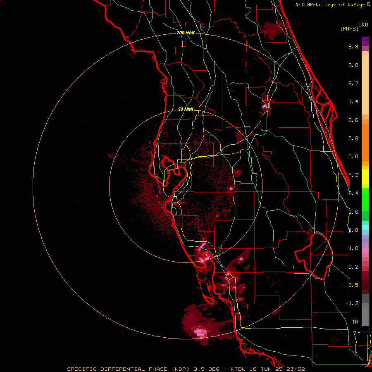Click the DKD label above the color scale

coord(363,25)
